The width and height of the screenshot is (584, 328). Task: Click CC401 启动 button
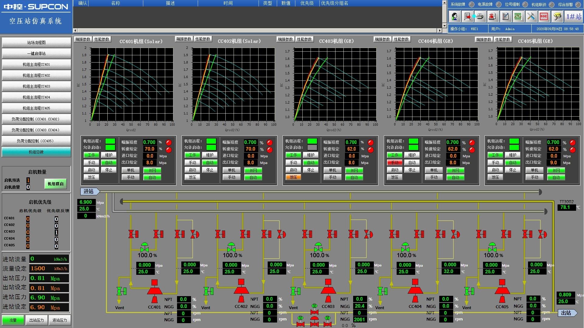coord(92,170)
